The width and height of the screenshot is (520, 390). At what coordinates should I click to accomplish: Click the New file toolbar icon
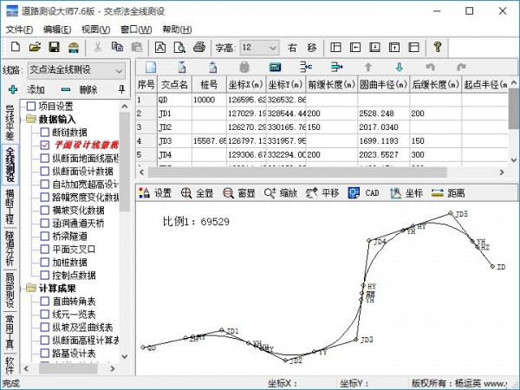coord(15,47)
